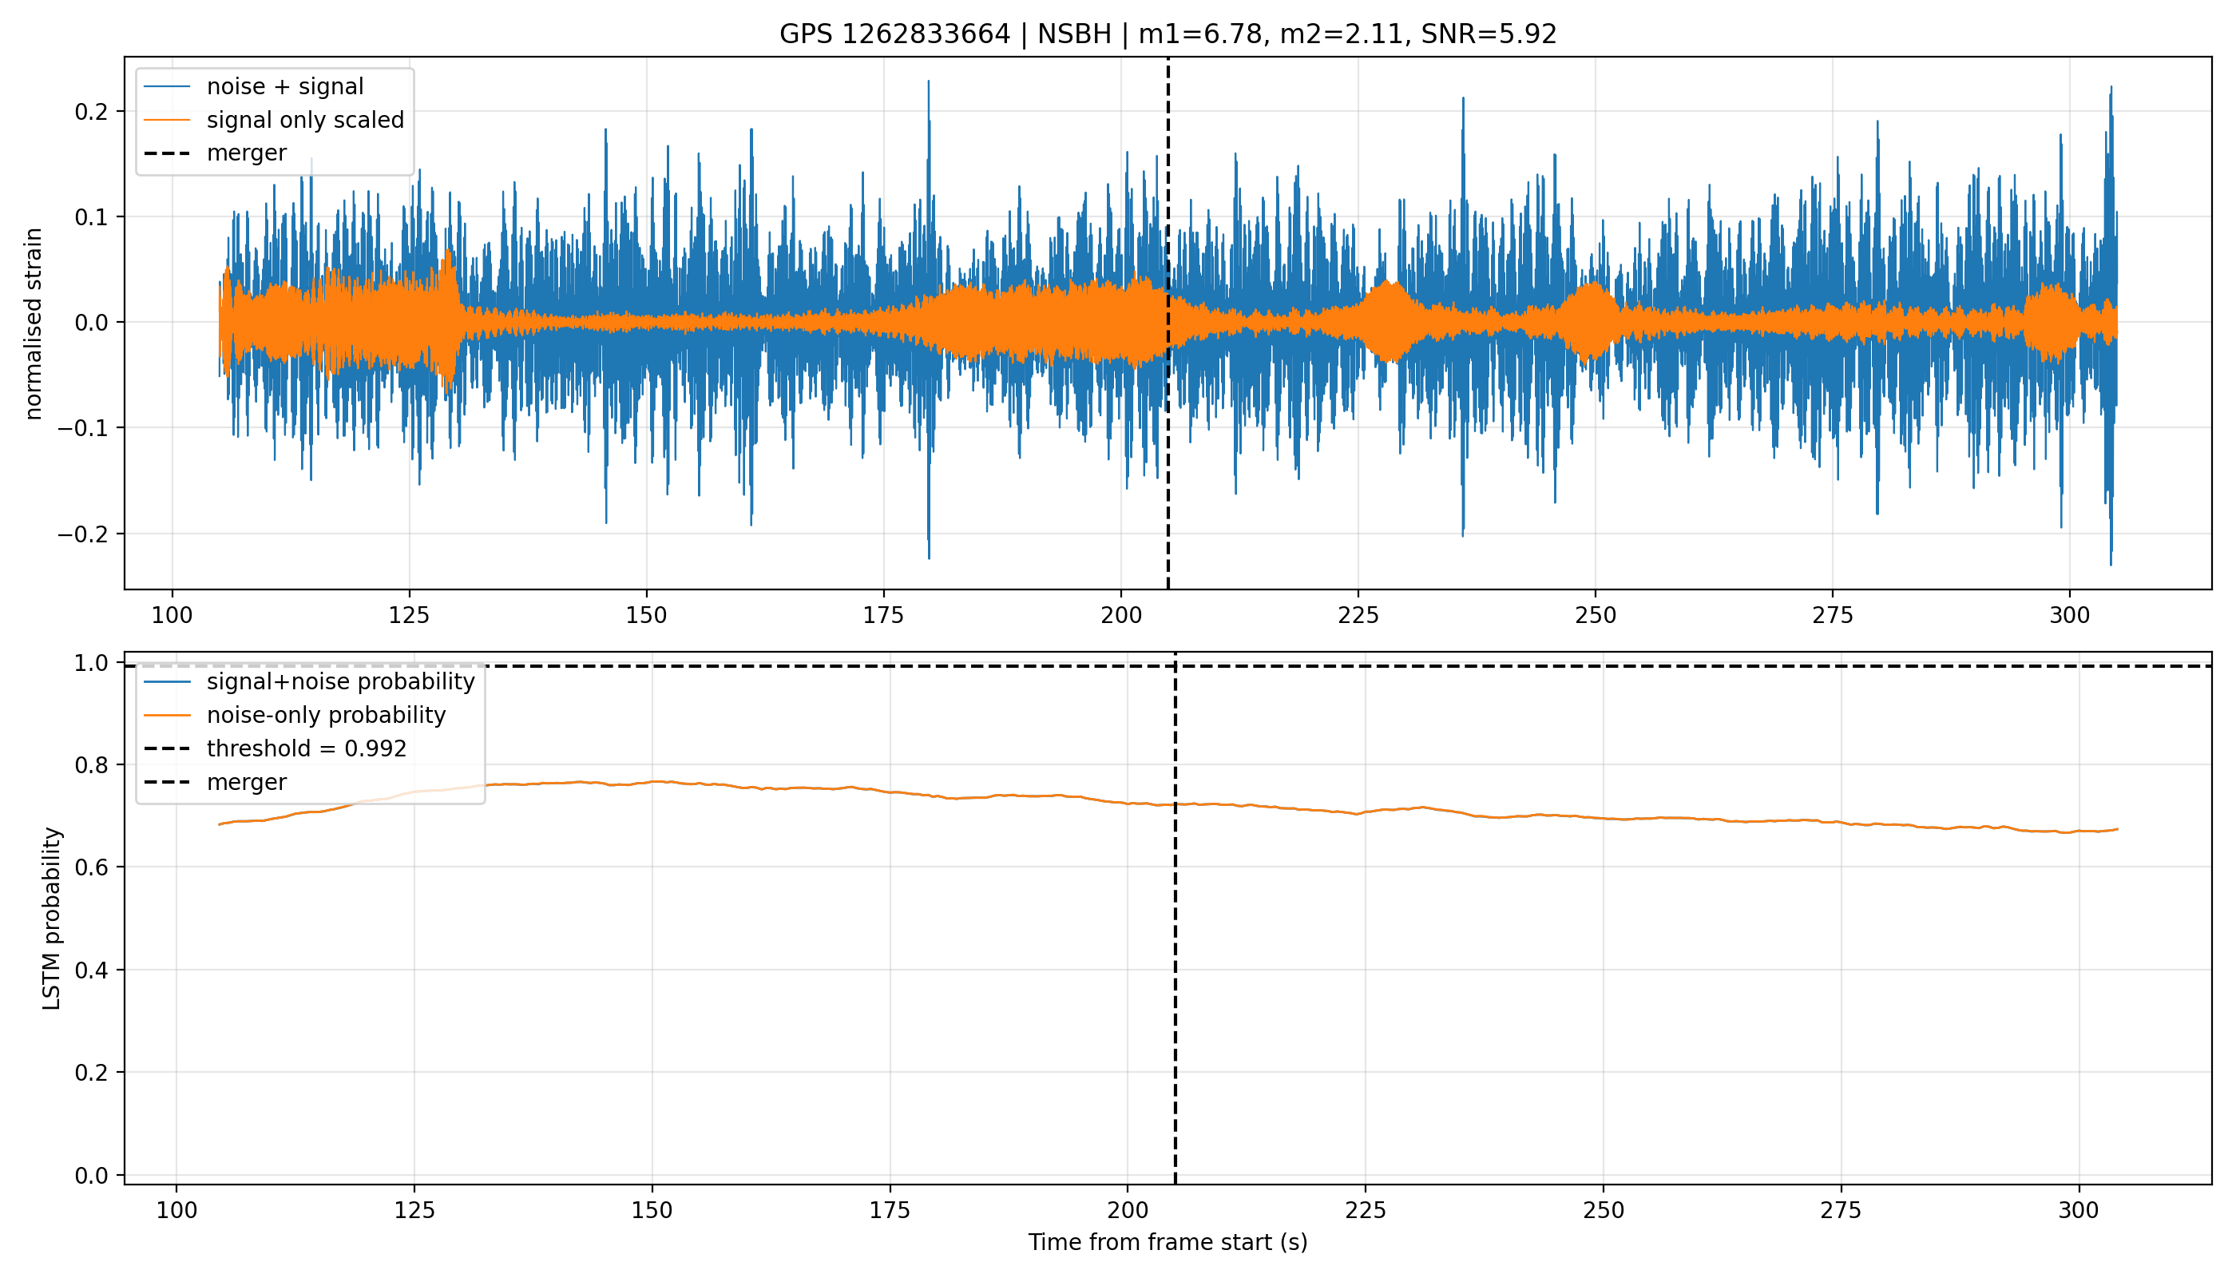Click the 'noise-only probability' legend entry

(295, 716)
